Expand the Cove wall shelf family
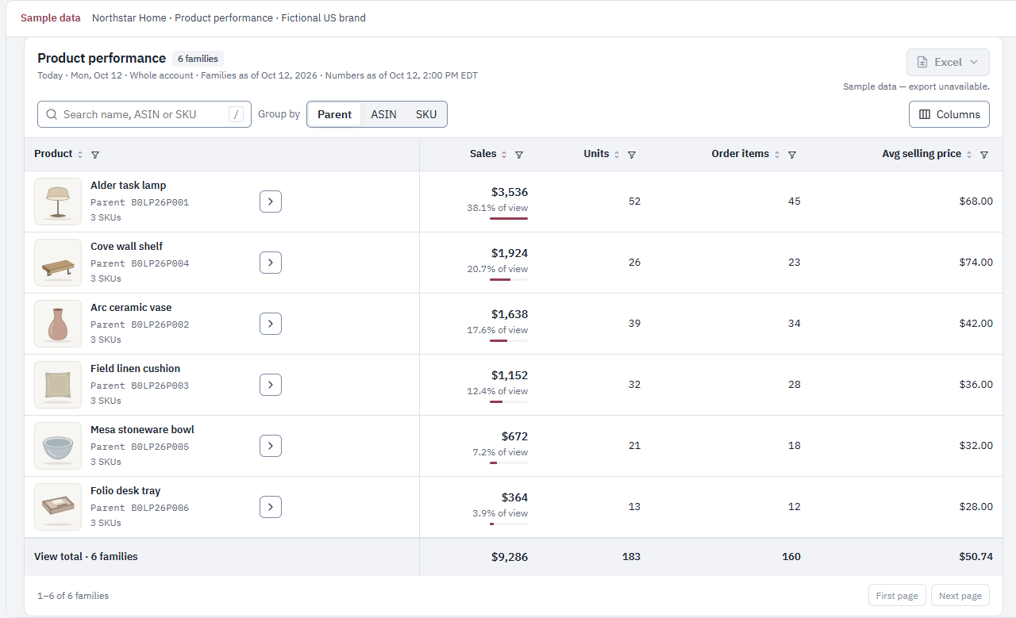 coord(271,263)
